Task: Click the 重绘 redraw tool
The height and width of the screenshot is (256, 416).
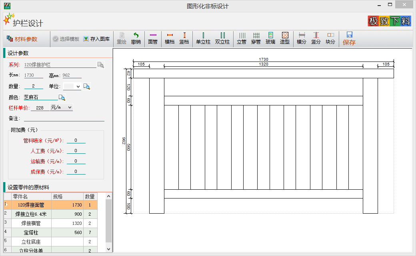Action: (x=122, y=39)
